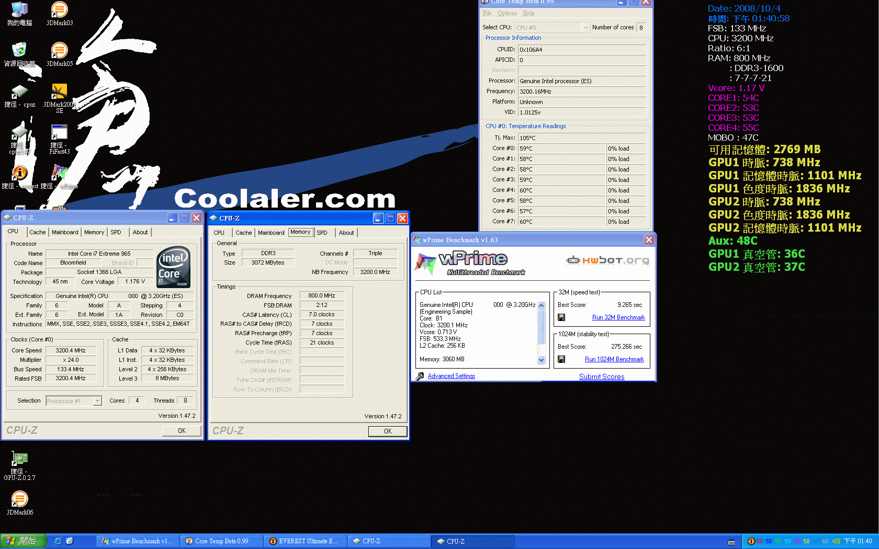Open the Select CPU dropdown in Core Temp
The height and width of the screenshot is (549, 879).
(552, 28)
